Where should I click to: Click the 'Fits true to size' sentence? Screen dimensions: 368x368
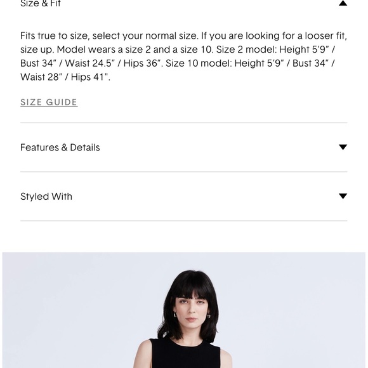[x=109, y=36]
